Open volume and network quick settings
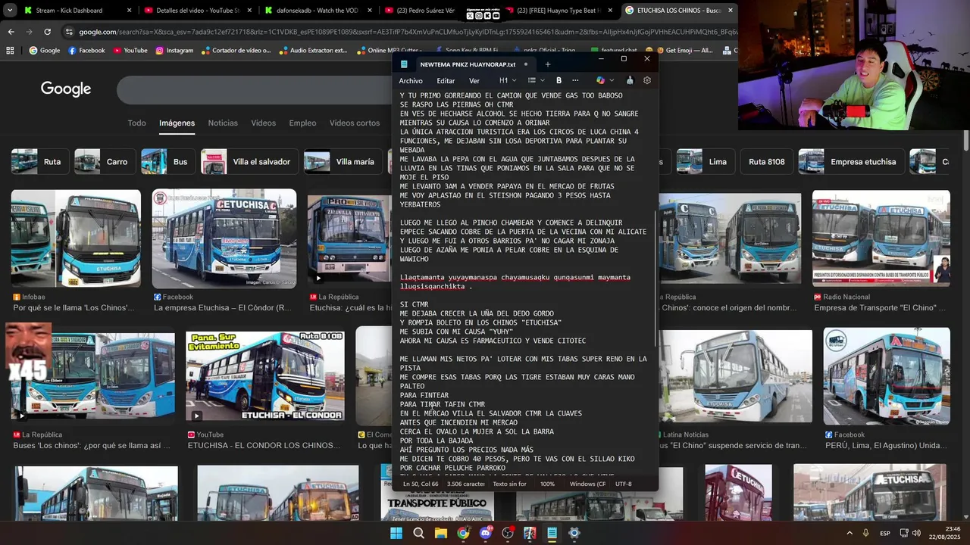 click(909, 533)
